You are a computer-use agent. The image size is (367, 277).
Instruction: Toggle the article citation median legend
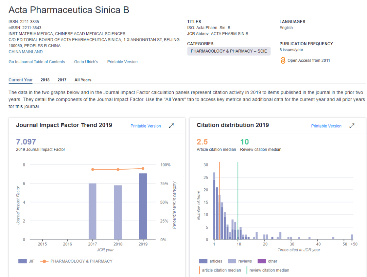point(200,270)
